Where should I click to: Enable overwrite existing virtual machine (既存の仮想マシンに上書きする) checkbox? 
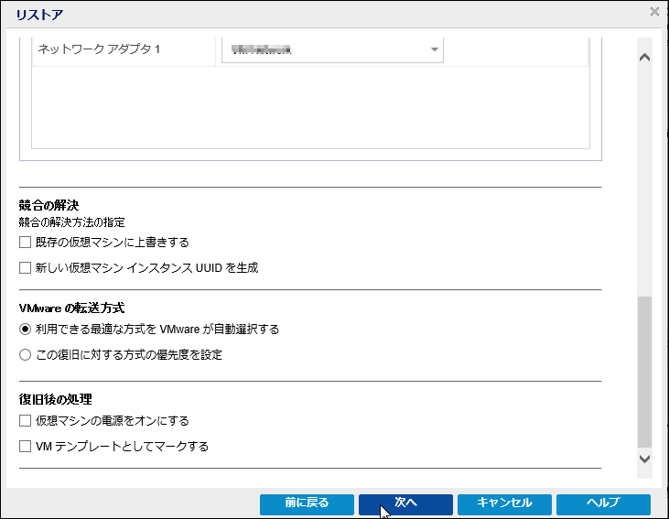click(26, 243)
